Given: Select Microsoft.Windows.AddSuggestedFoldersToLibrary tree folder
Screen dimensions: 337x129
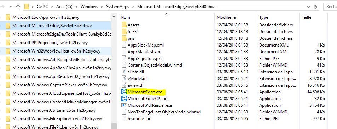Looking at the screenshot, I should pyautogui.click(x=62, y=60).
